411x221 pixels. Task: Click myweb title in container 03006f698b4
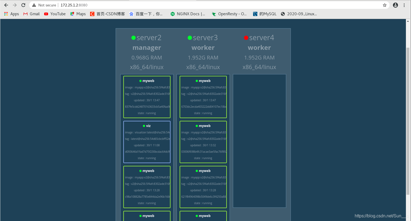(x=205, y=126)
